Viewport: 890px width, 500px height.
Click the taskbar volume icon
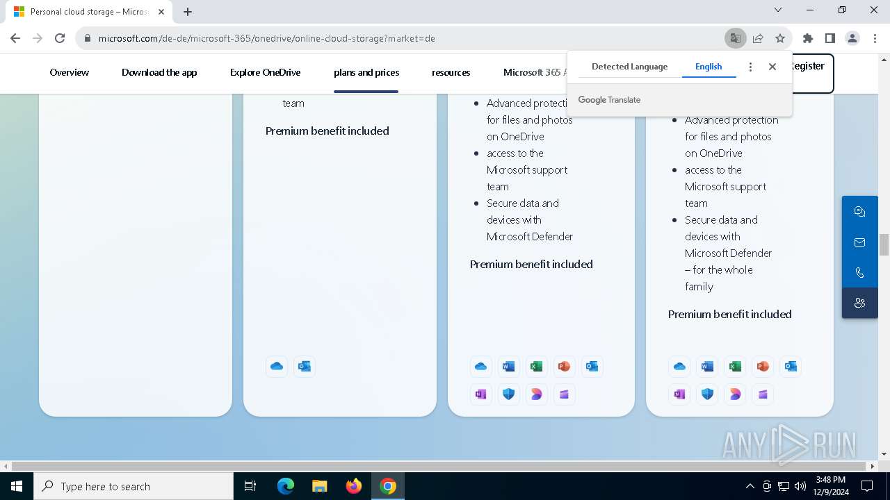[800, 486]
